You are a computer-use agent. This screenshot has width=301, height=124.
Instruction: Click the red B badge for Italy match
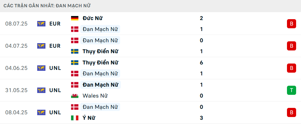tap(292, 112)
